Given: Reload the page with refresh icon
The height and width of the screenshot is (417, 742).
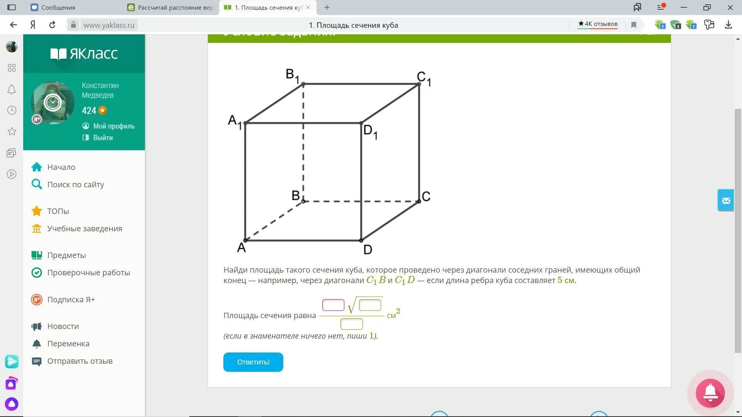Looking at the screenshot, I should click(x=52, y=25).
